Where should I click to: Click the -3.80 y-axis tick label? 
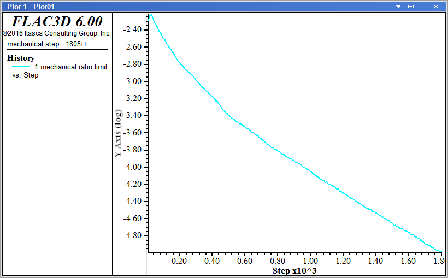click(132, 150)
